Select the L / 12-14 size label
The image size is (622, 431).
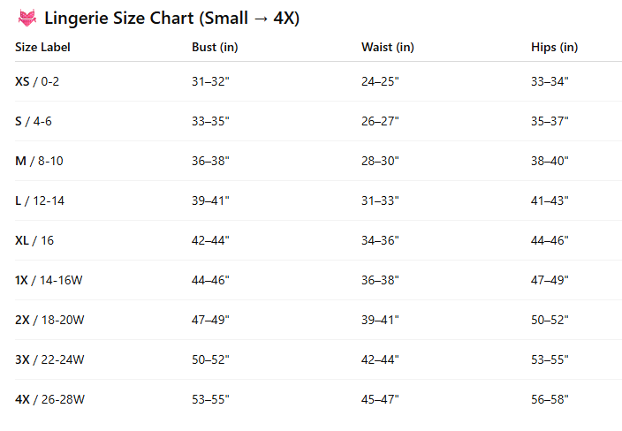40,200
